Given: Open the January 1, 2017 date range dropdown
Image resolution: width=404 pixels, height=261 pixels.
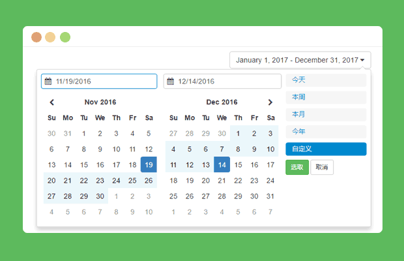Looking at the screenshot, I should 300,60.
